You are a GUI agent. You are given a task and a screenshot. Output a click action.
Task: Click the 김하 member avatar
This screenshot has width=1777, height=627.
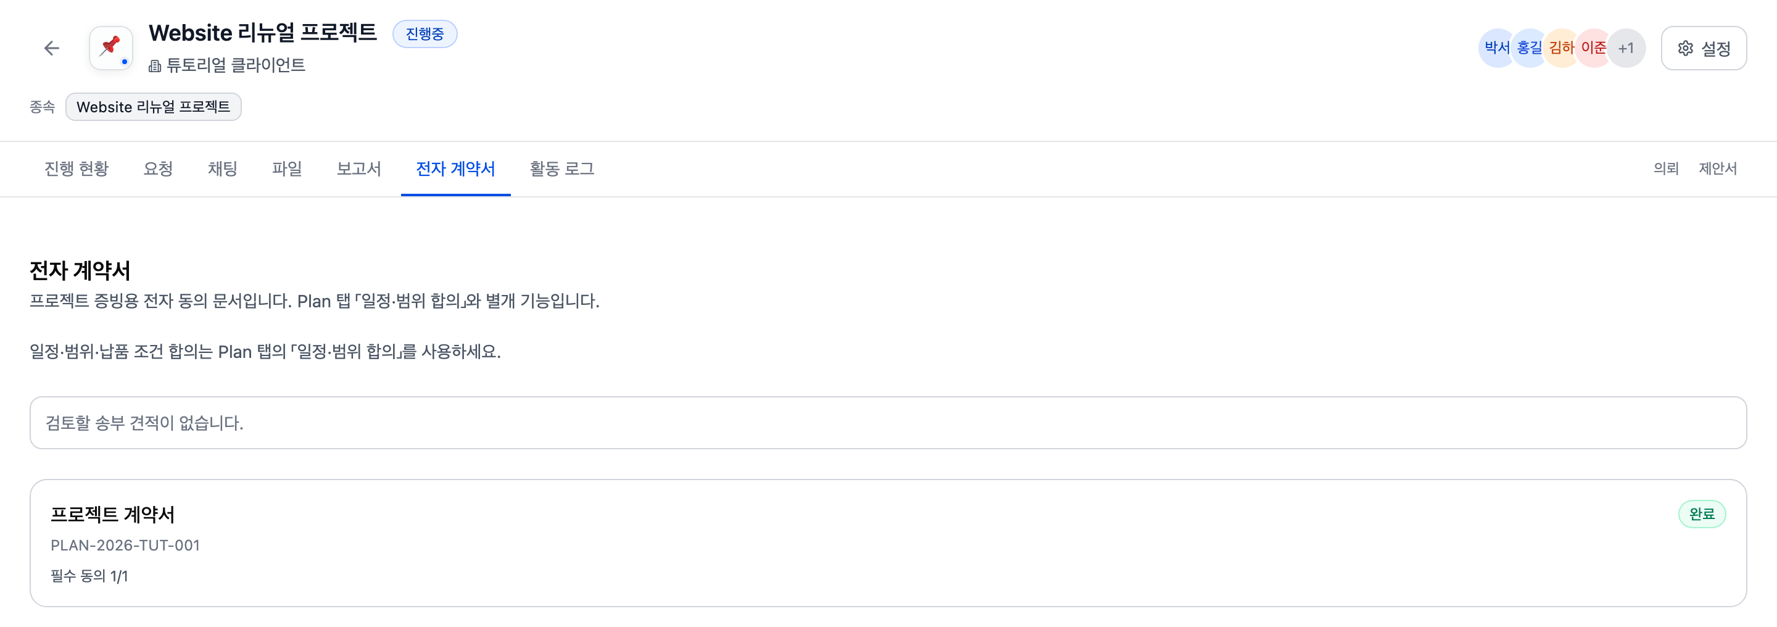click(1562, 48)
